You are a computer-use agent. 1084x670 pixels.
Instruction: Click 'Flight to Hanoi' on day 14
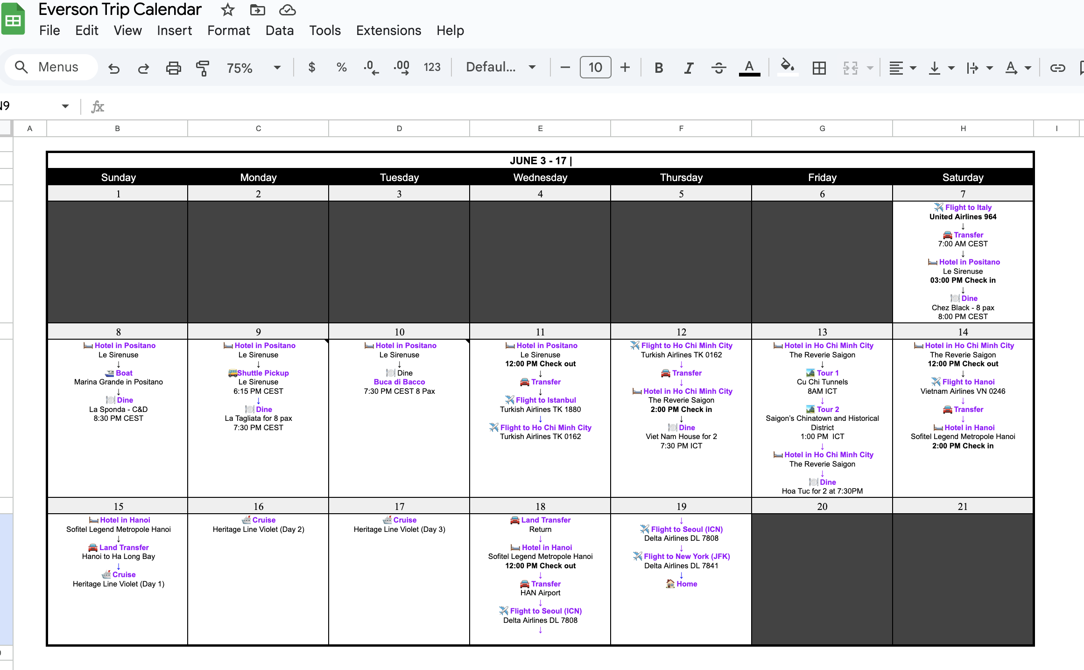point(968,382)
